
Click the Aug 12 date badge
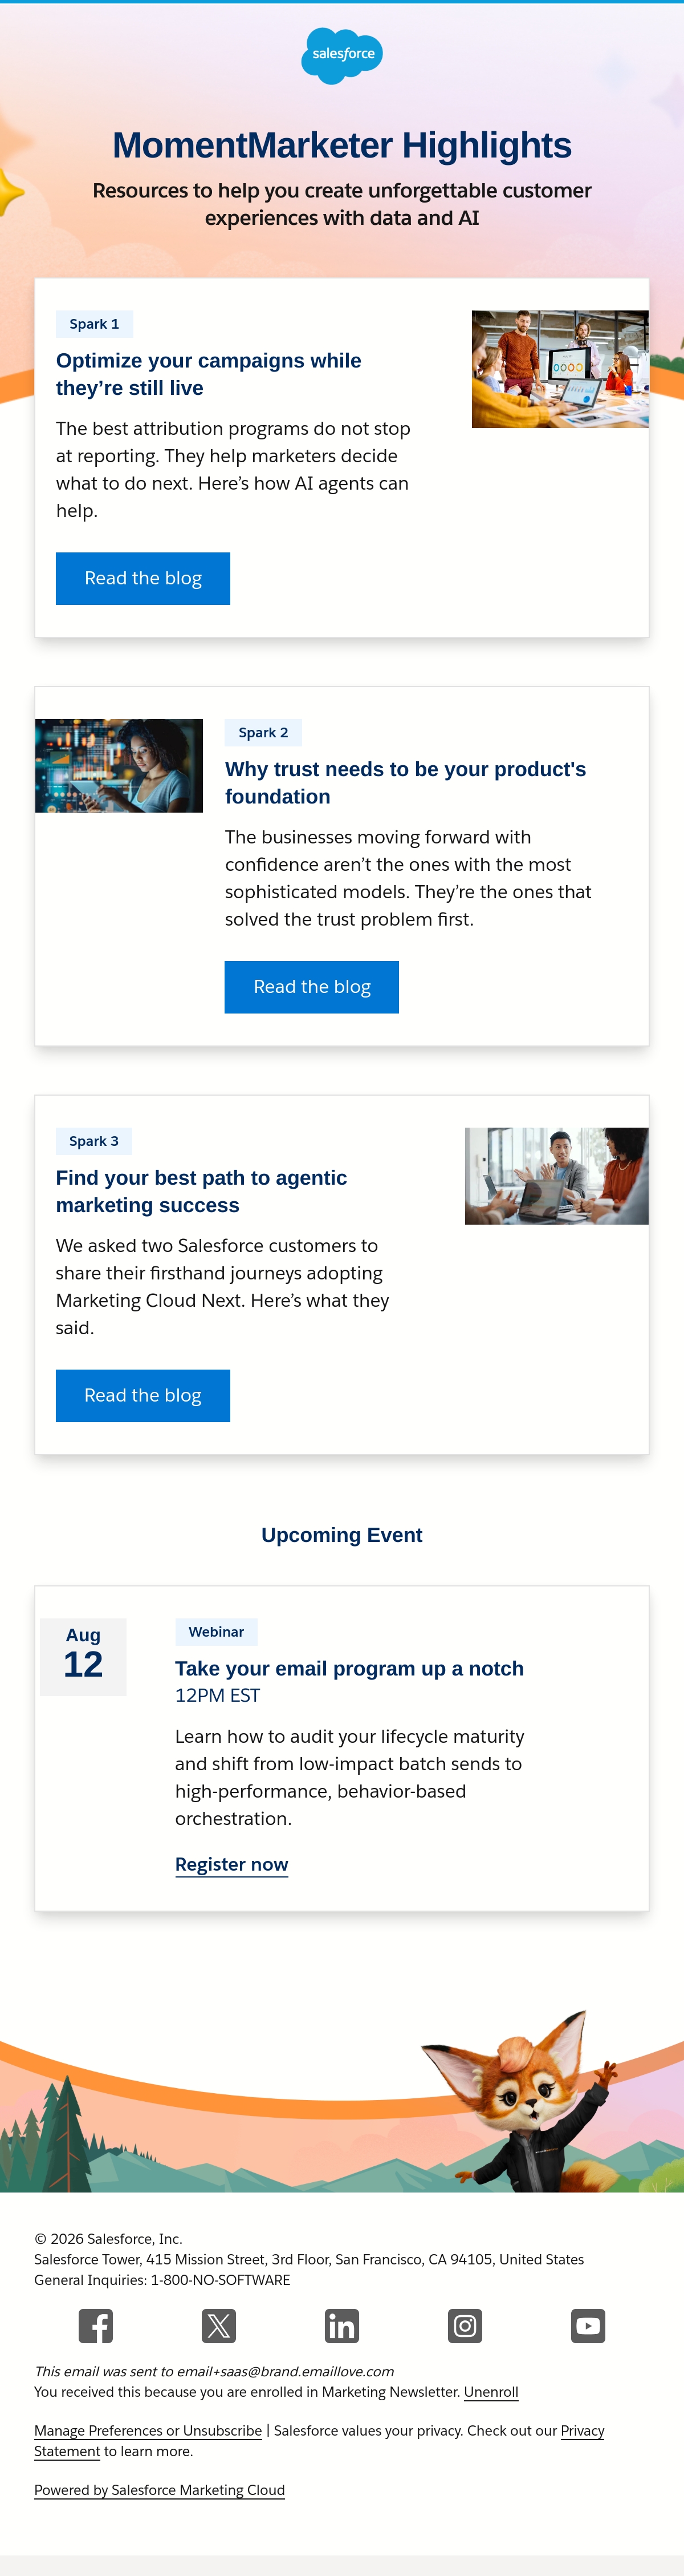[83, 1656]
